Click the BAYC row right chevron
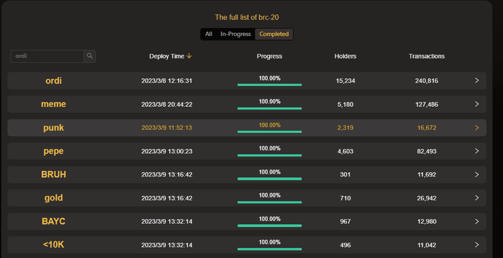 click(477, 222)
